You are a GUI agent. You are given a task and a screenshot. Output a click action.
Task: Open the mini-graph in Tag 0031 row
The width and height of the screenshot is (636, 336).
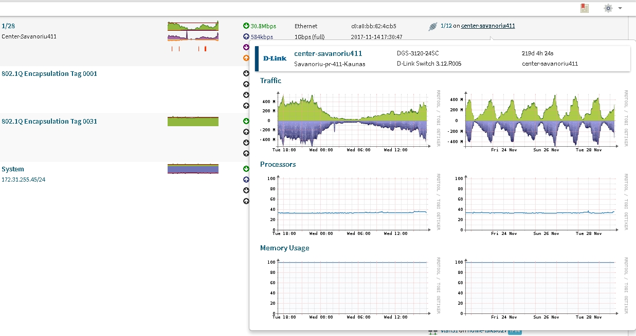[193, 121]
